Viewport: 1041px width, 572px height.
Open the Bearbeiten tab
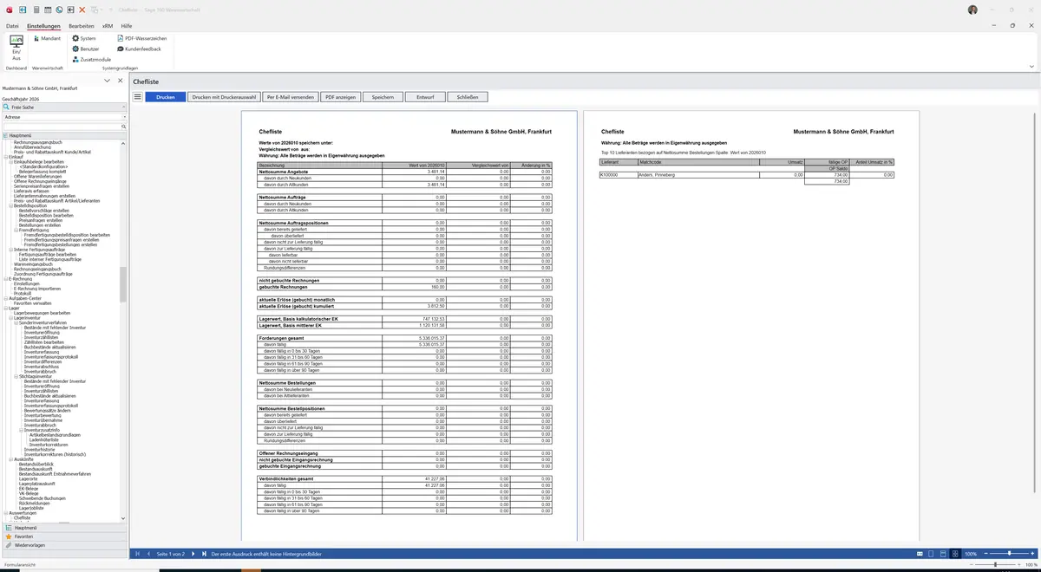[x=82, y=26]
